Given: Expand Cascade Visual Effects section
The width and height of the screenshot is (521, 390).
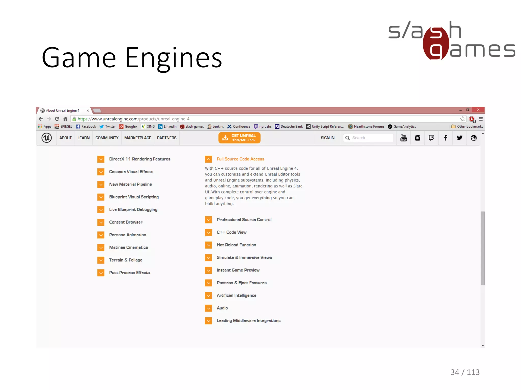Looking at the screenshot, I should click(x=101, y=172).
